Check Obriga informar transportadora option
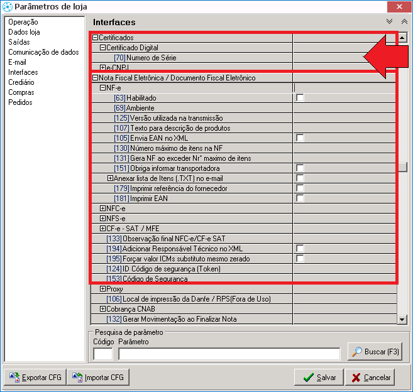The image size is (413, 392). (x=300, y=168)
